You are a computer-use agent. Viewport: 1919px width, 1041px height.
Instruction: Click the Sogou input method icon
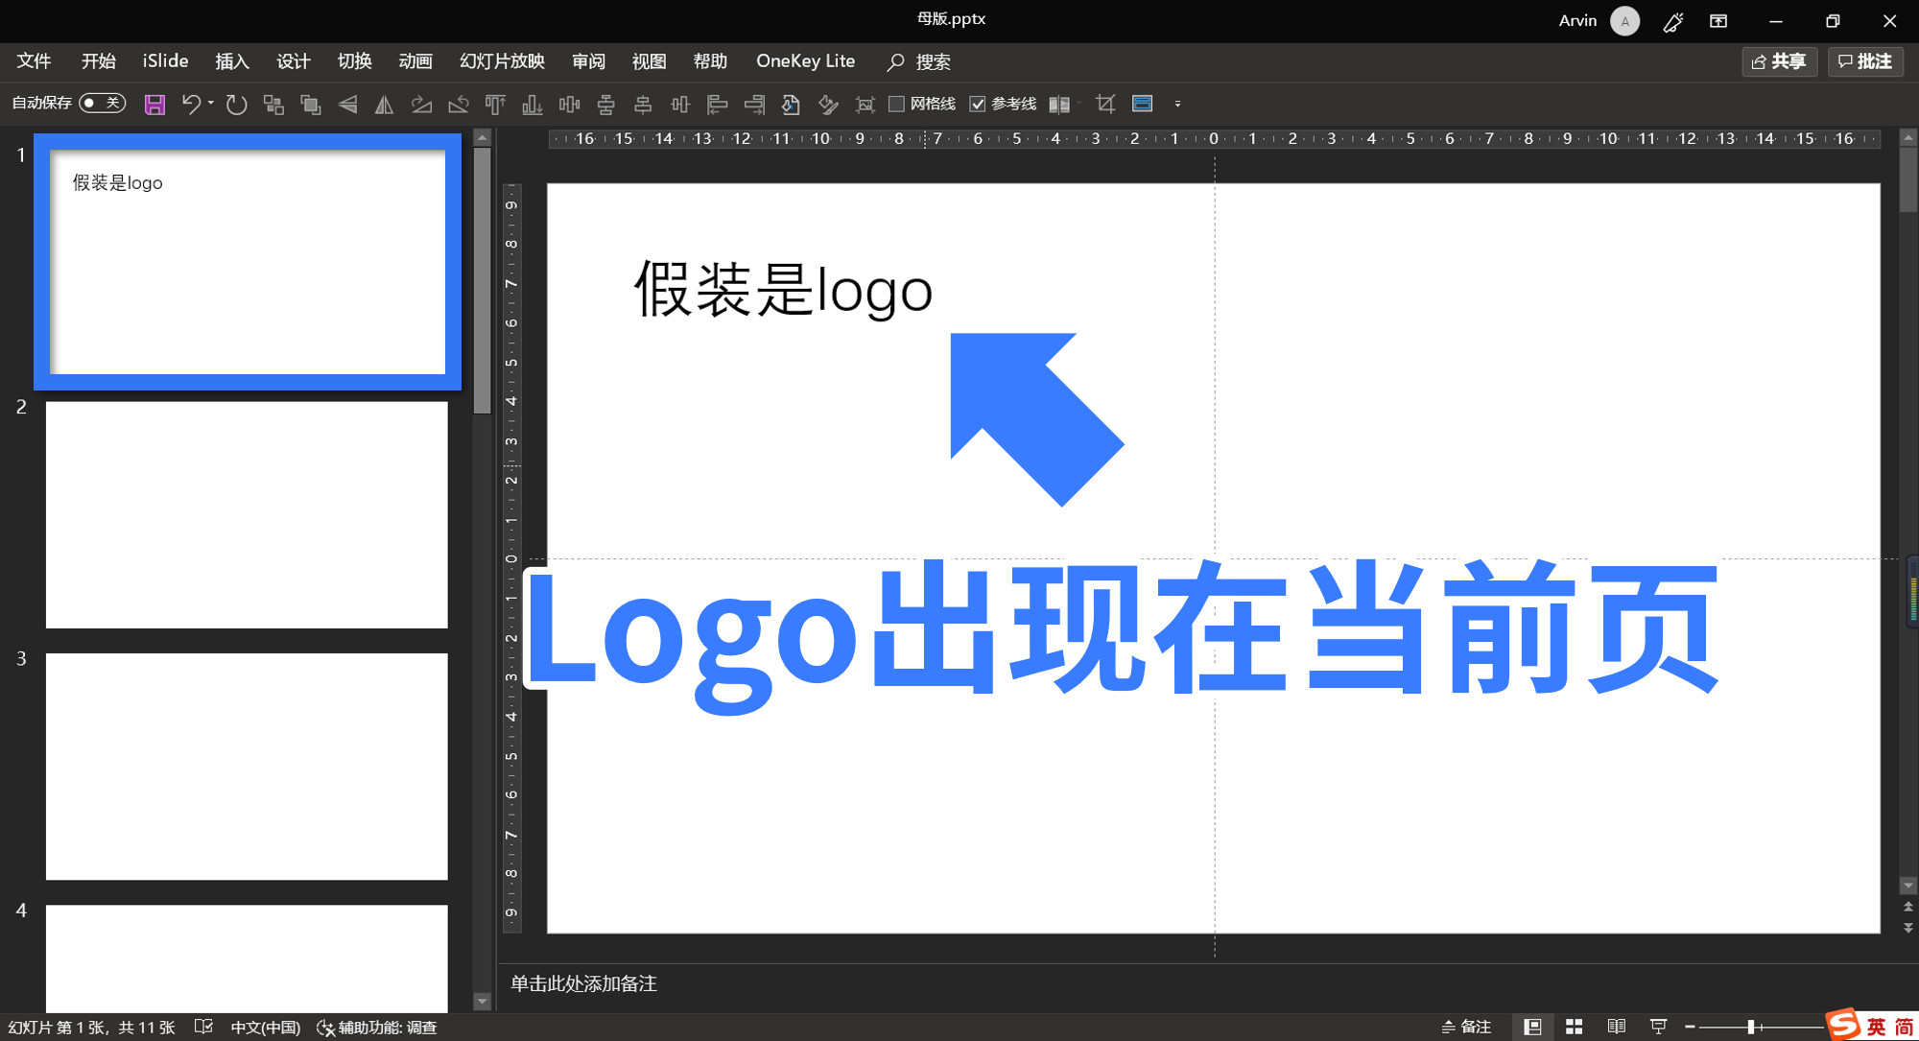[1841, 1024]
